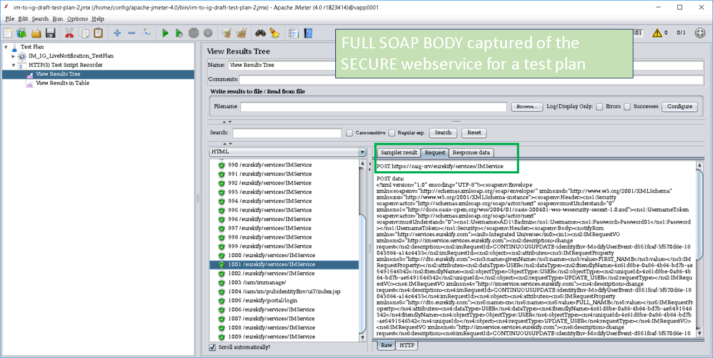Enable Case sensitive search
Screen dimensions: 713x358
(349, 133)
